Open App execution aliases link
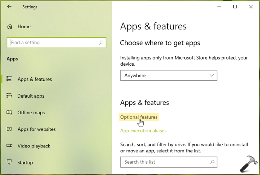Screen dimensions: 260x175 point(143,130)
